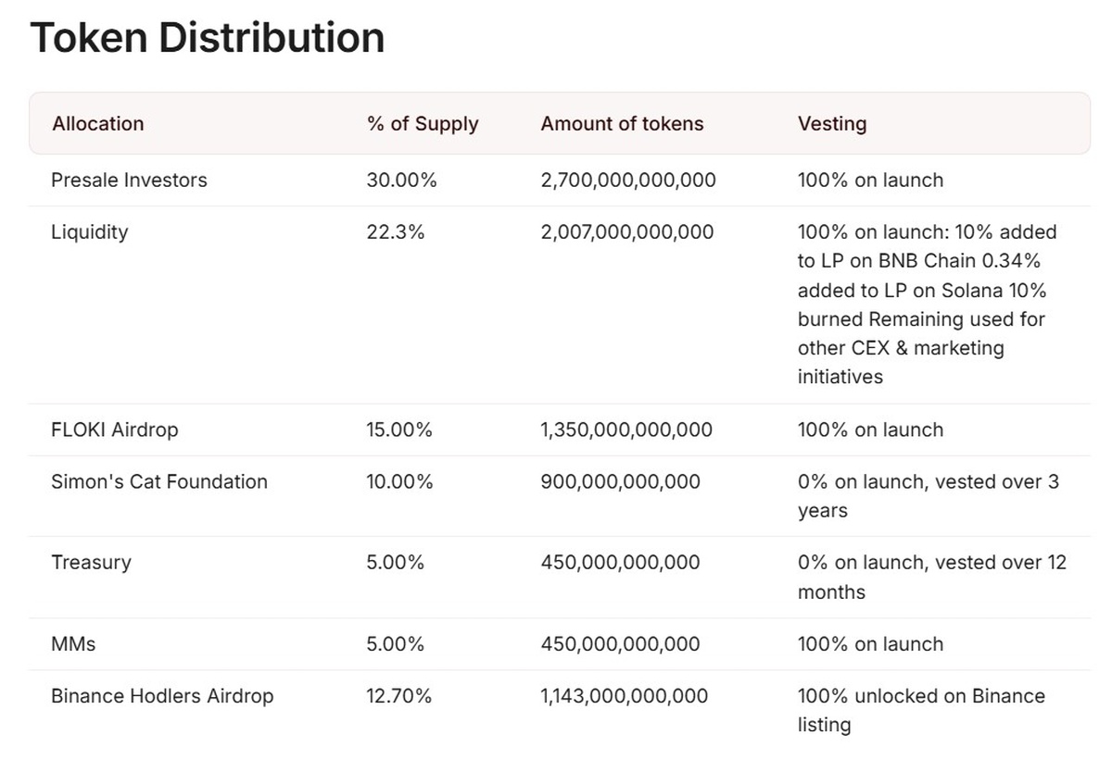The width and height of the screenshot is (1112, 759).
Task: Click the 12.70% supply value
Action: [x=399, y=696]
